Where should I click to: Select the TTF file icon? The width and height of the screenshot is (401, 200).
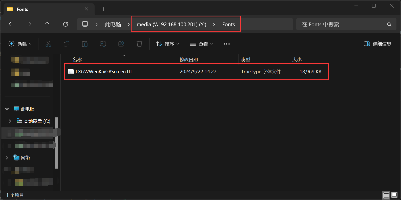tap(71, 72)
